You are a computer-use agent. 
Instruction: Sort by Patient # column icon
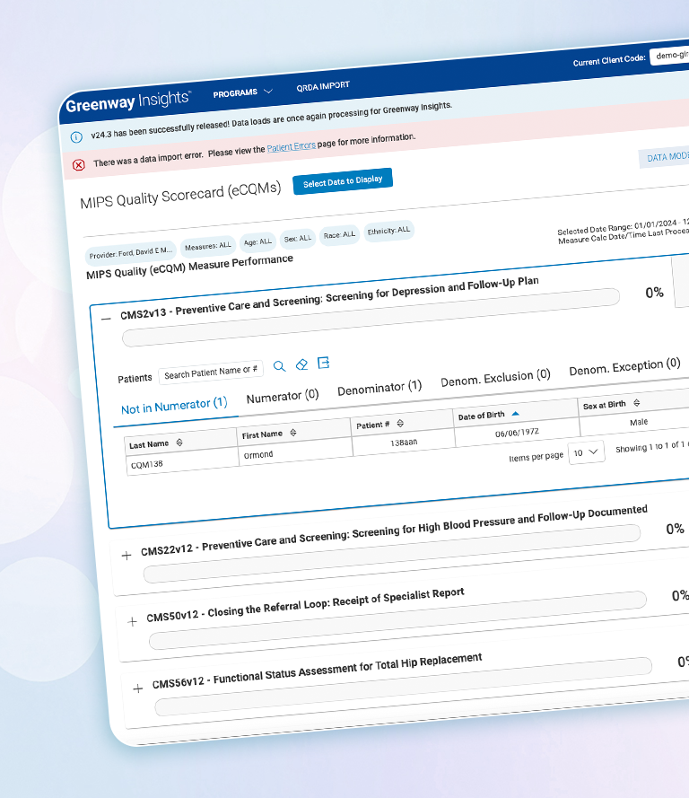(400, 423)
